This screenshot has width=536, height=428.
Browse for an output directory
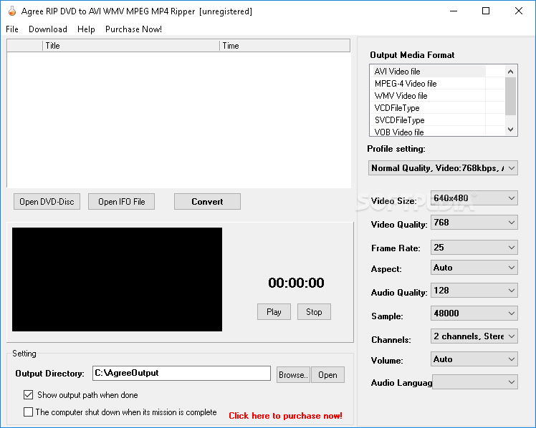click(293, 375)
